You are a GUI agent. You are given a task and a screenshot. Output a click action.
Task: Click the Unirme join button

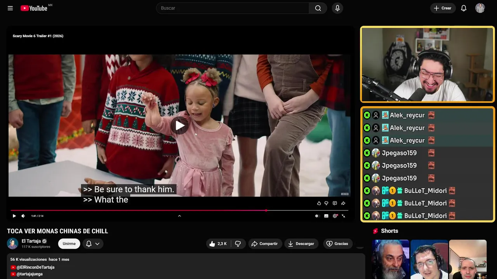click(69, 244)
